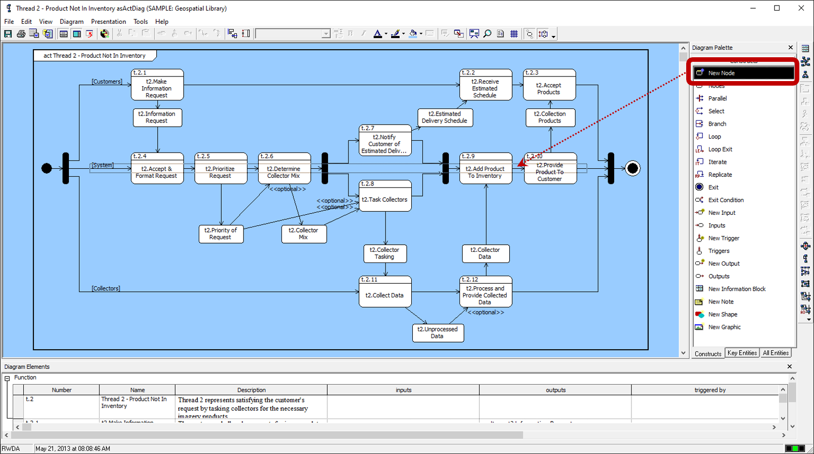
Task: Pick the Replicate construct
Action: coord(720,175)
